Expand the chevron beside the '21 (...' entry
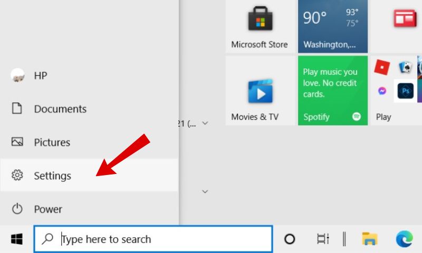The height and width of the screenshot is (253, 422). click(205, 123)
